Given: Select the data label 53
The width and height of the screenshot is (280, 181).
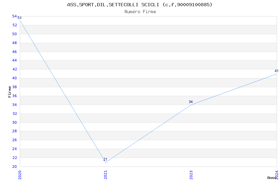Looking at the screenshot, I should tap(19, 17).
